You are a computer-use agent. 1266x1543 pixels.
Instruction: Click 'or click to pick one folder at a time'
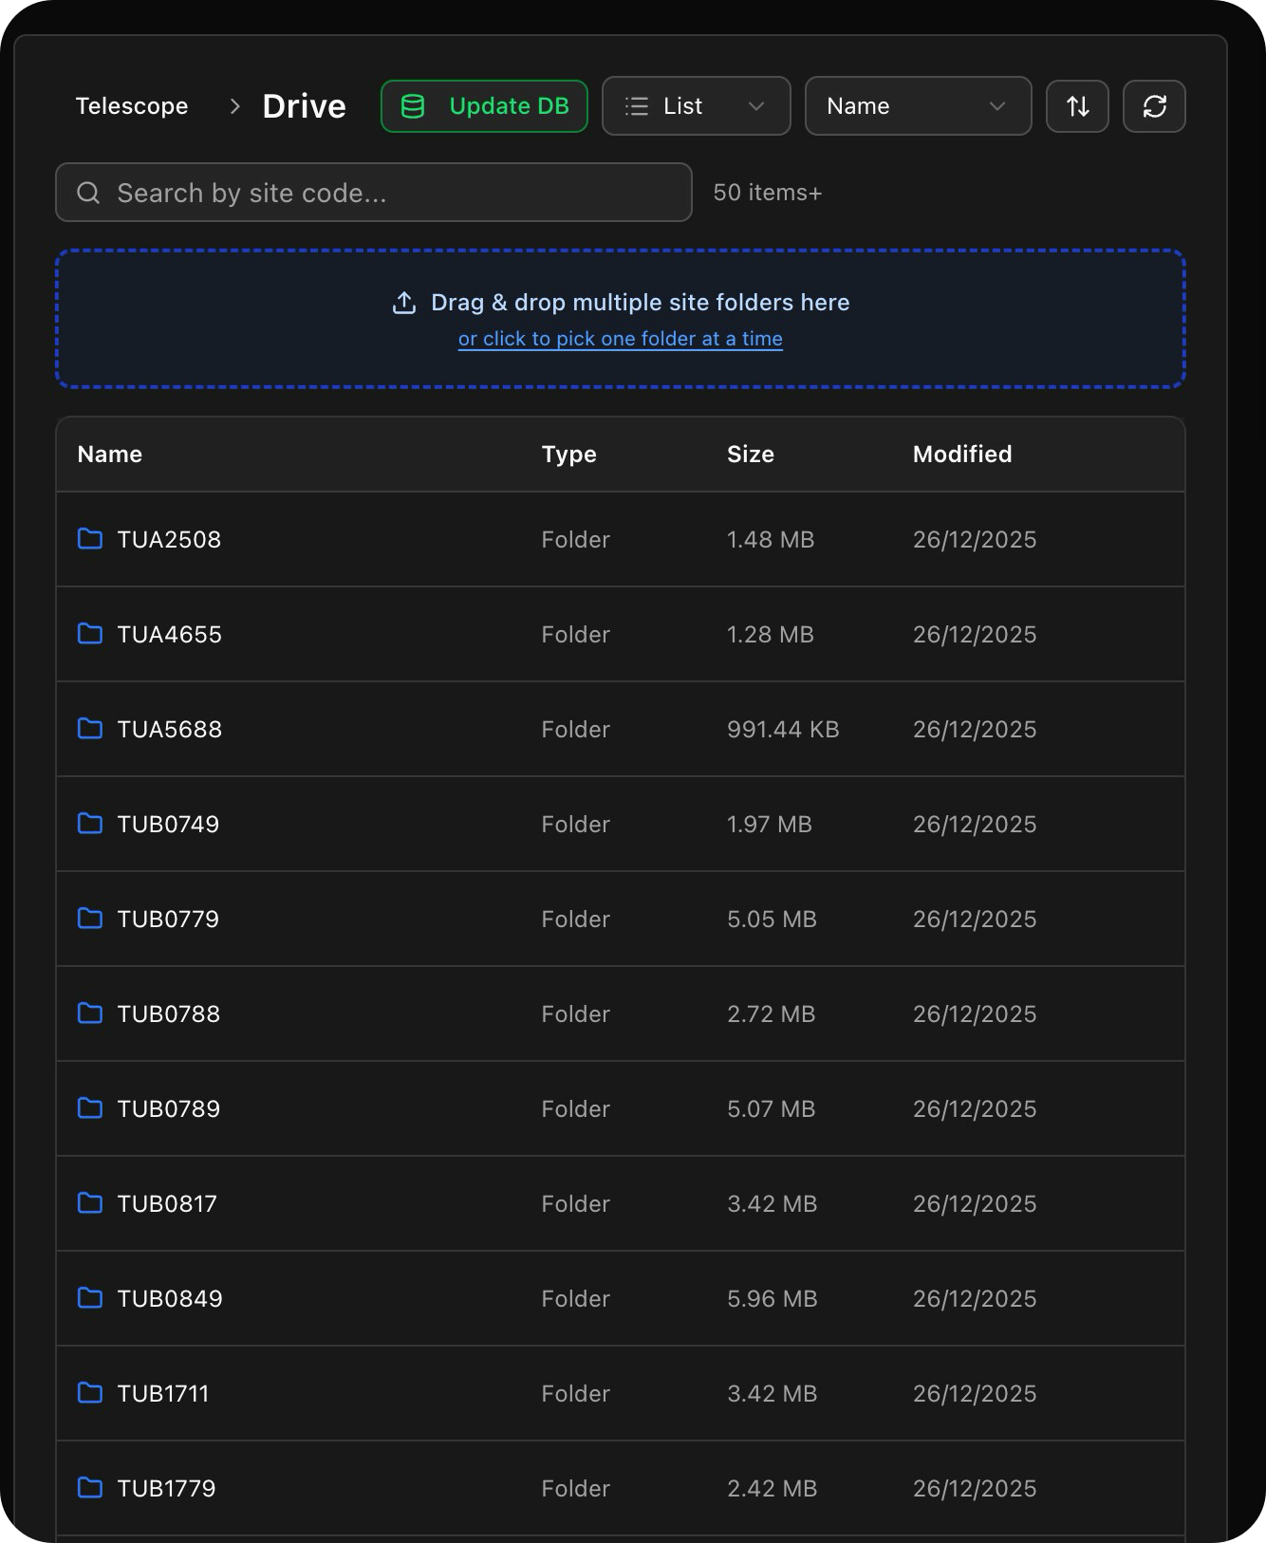tap(621, 339)
